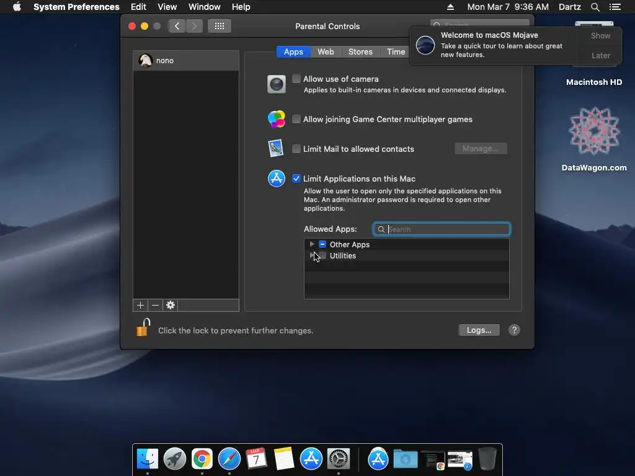Open the gear action menu under user list
Screen dimensions: 635x476
click(x=171, y=305)
